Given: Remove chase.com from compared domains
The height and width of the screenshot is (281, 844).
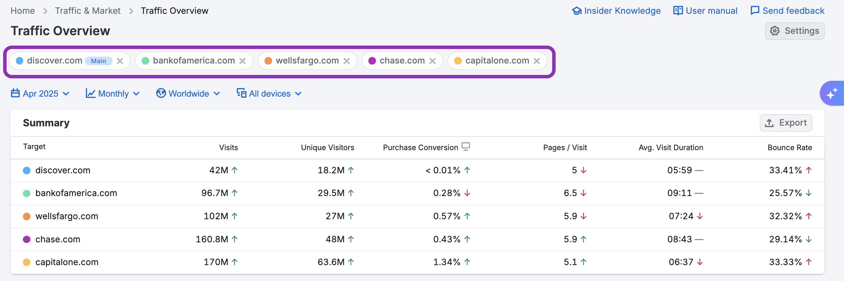Looking at the screenshot, I should point(432,61).
